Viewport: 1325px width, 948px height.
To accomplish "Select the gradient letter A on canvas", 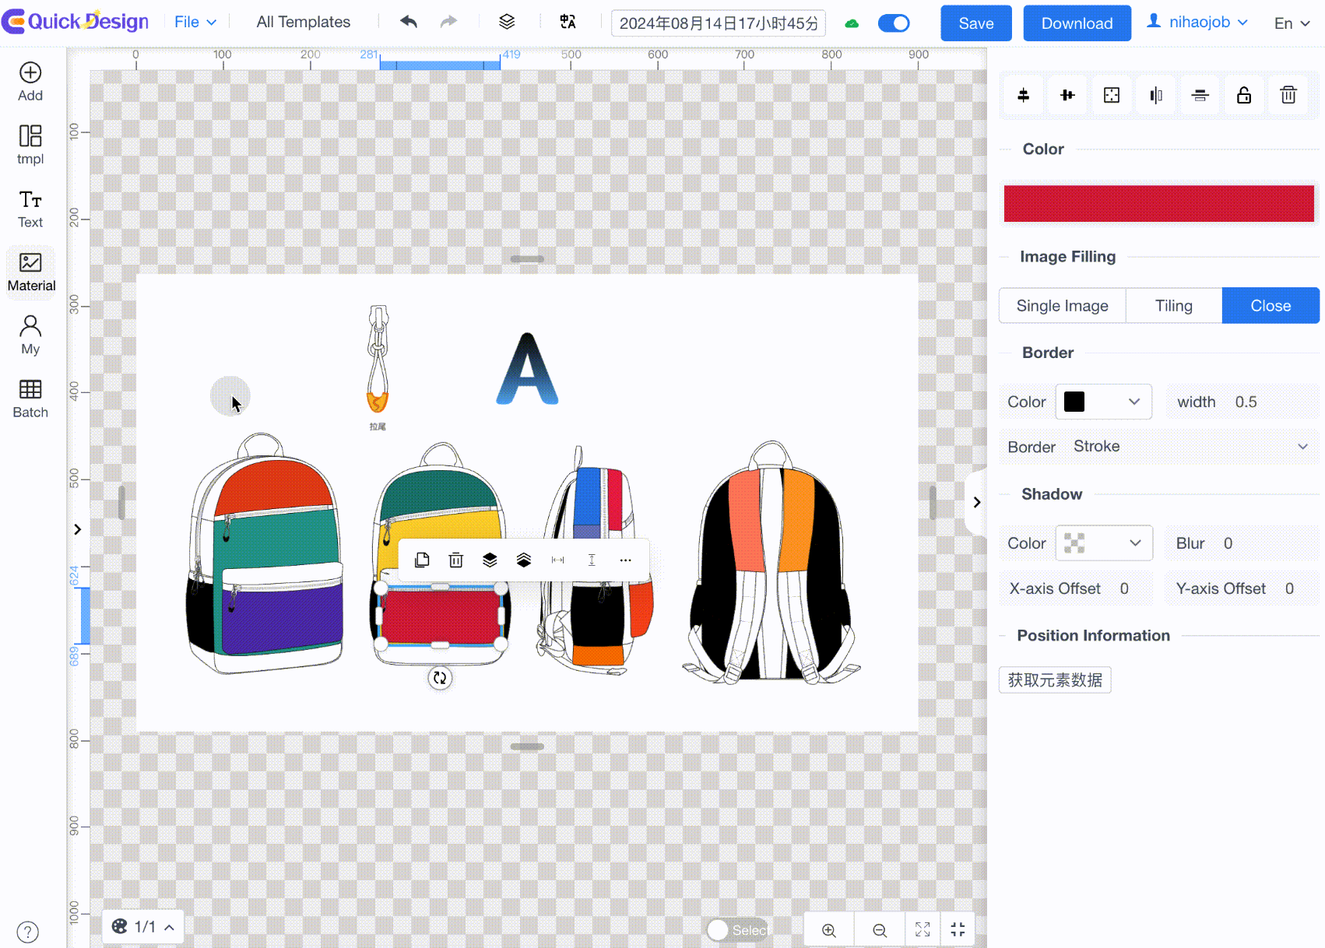I will tap(527, 369).
